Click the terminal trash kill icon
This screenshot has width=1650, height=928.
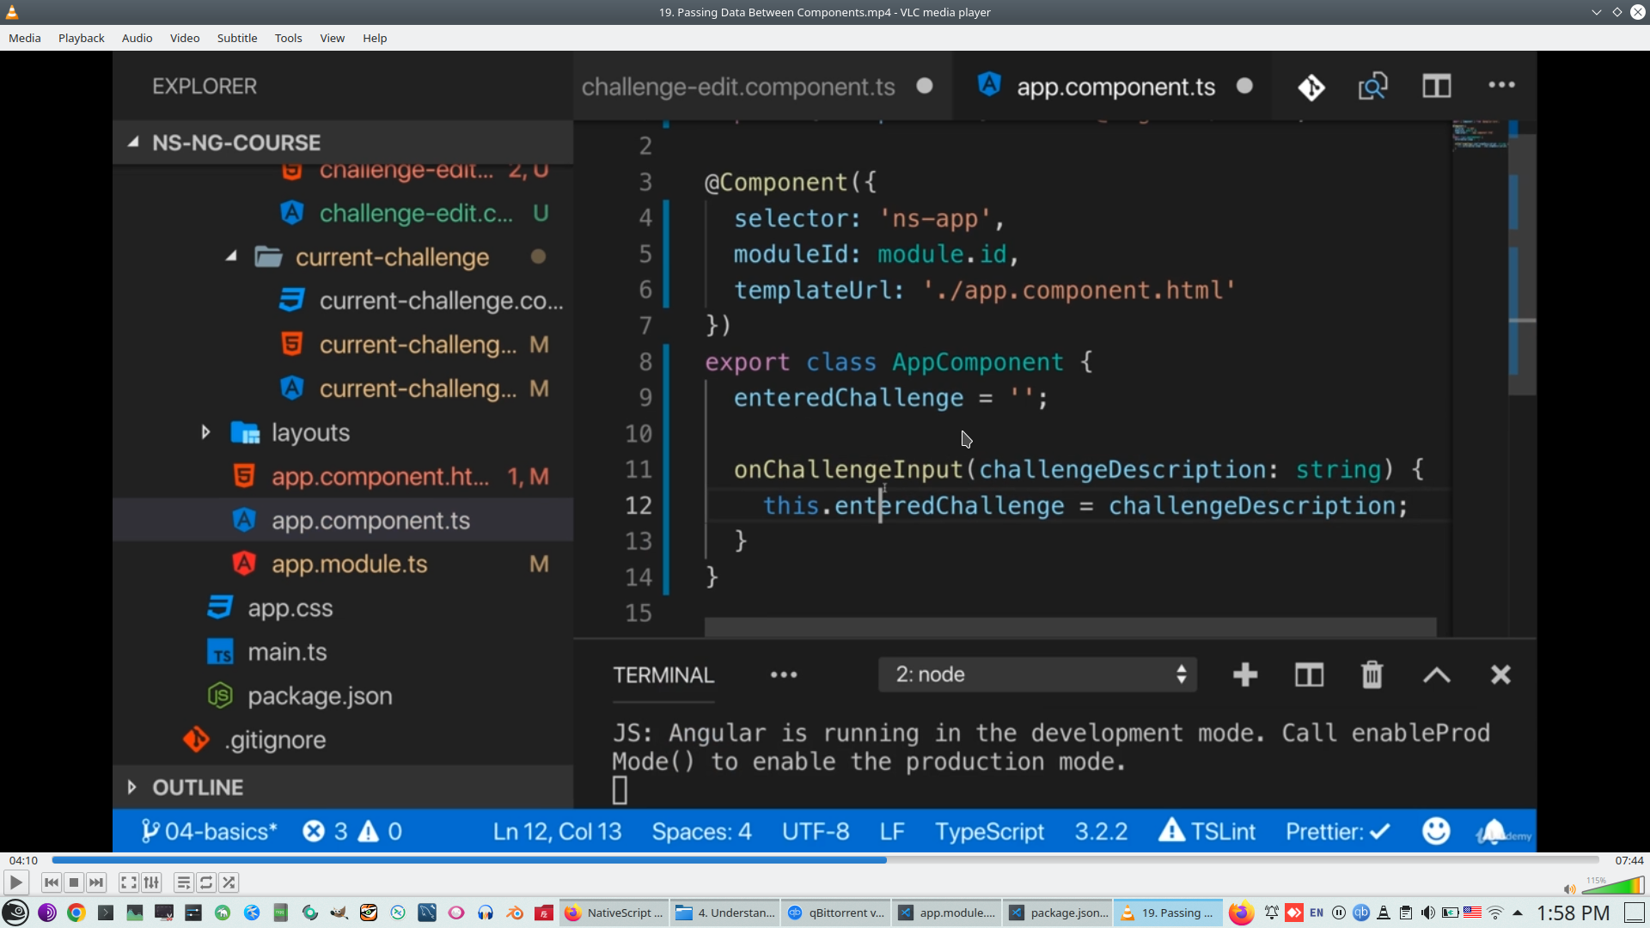[1372, 675]
